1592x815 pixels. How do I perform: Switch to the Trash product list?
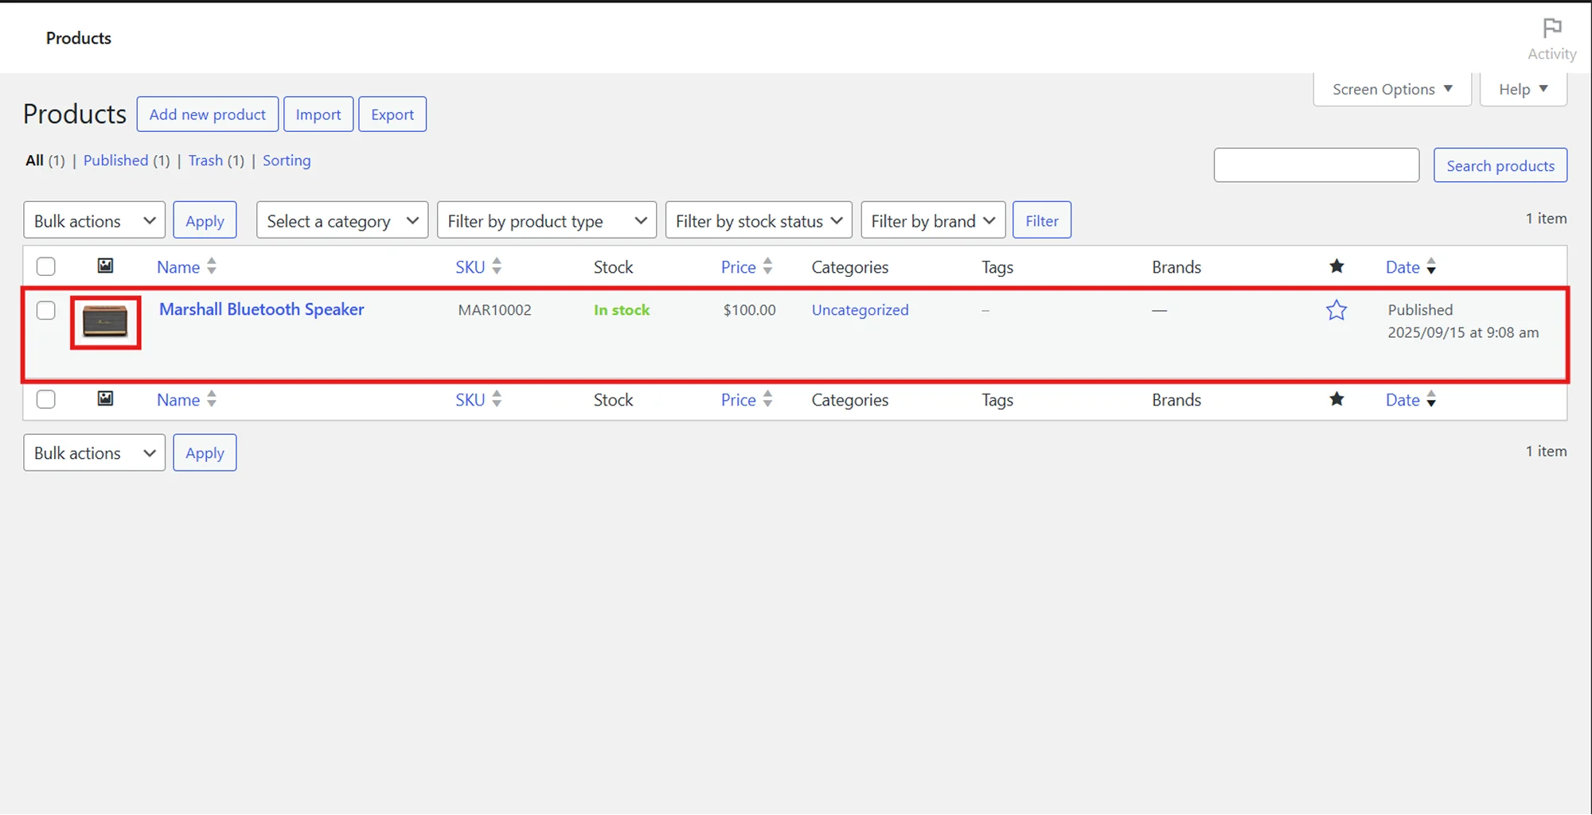click(205, 160)
